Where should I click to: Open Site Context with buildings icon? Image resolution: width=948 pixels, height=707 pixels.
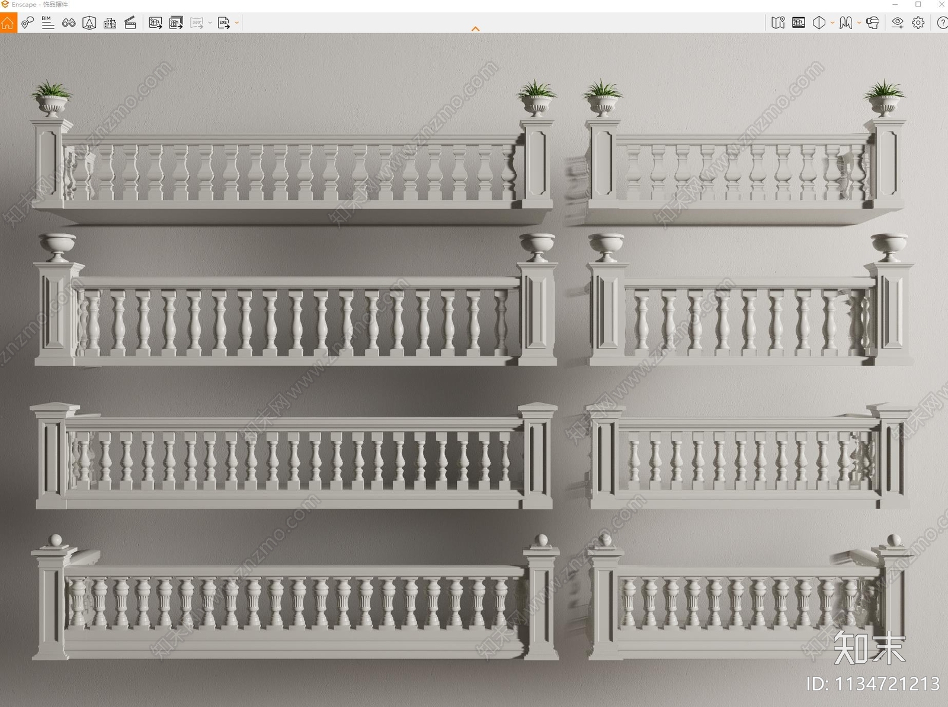point(110,23)
